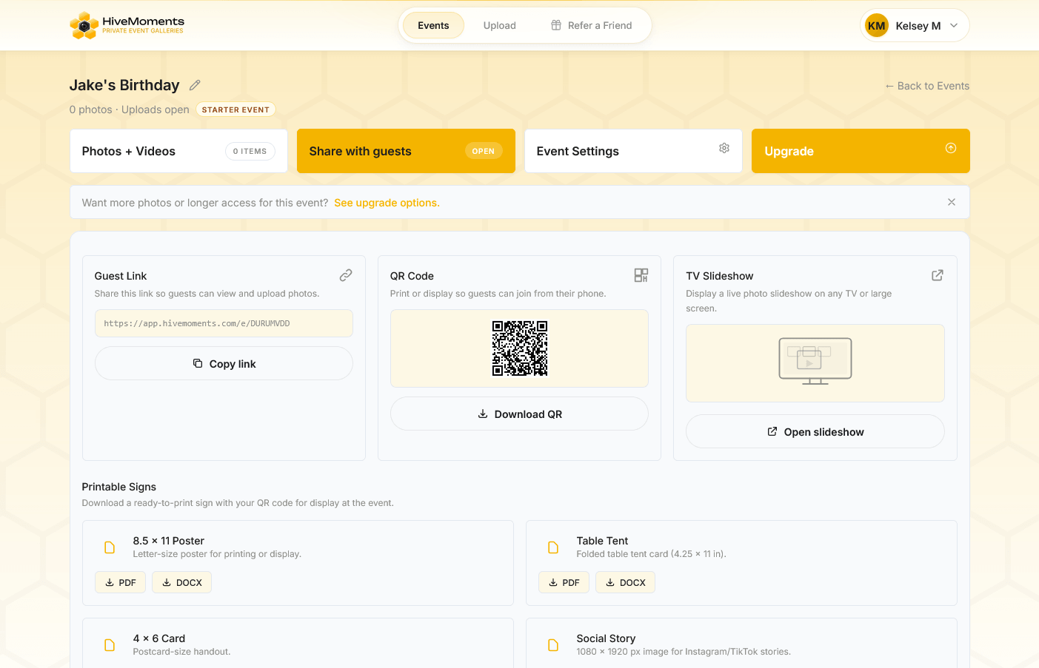The image size is (1039, 668).
Task: Click the OPEN status badge
Action: click(x=484, y=151)
